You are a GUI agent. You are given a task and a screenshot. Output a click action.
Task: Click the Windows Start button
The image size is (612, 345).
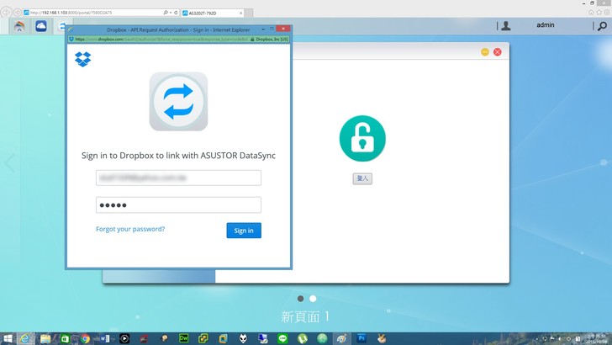[8, 338]
